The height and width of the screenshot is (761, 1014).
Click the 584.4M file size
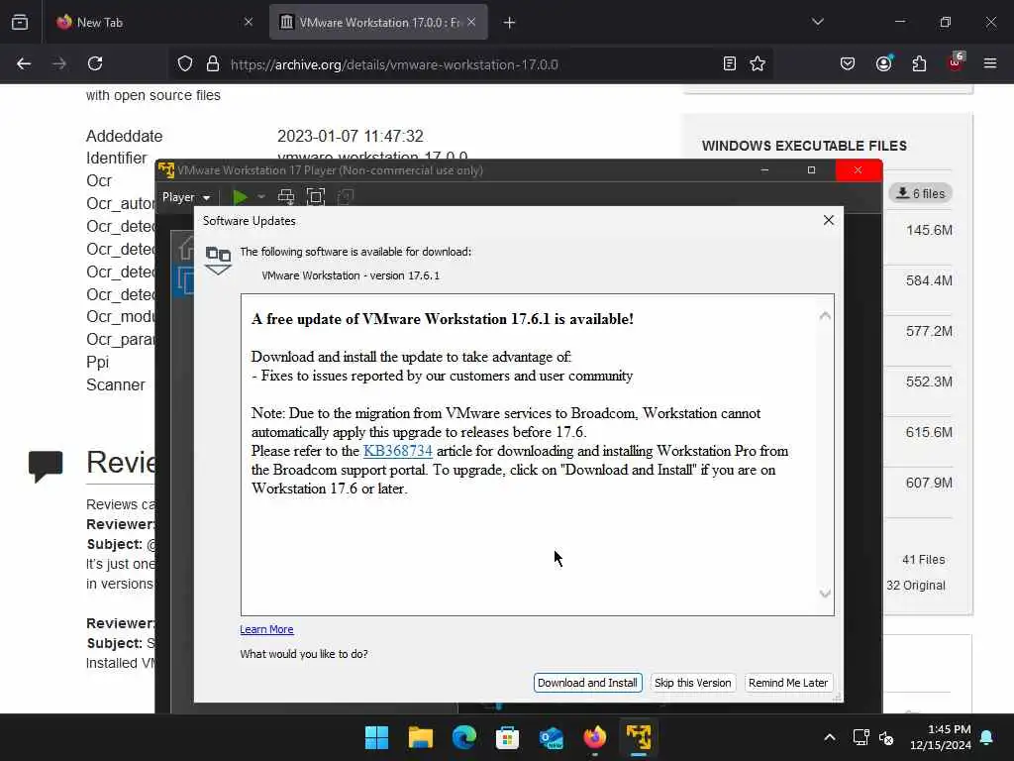click(x=929, y=280)
